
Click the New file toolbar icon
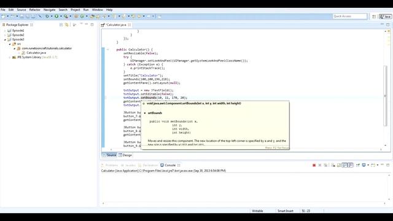[x=3, y=17]
